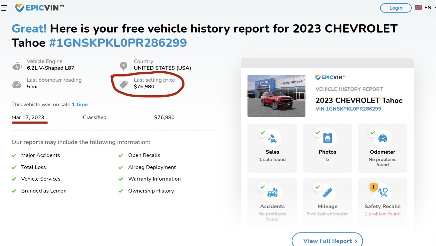
Task: Click the Accidents car-fire icon card
Action: 272,203
